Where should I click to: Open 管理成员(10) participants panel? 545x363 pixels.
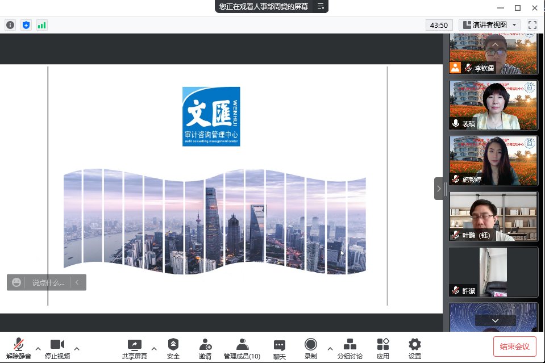(242, 348)
